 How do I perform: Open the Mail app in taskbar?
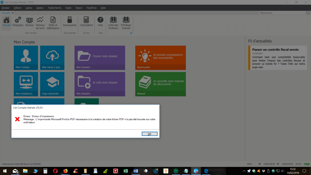(15, 171)
